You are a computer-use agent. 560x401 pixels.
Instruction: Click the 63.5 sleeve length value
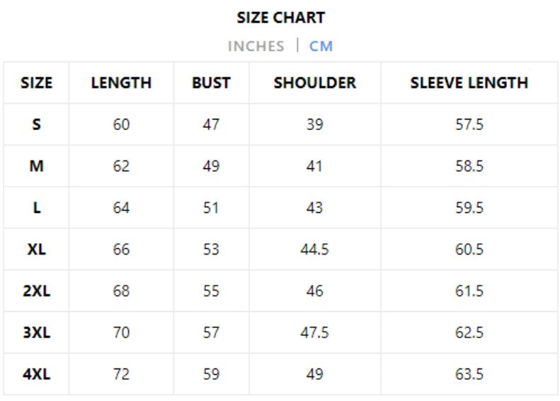point(469,374)
